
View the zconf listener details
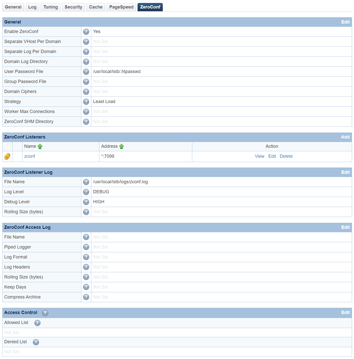[x=260, y=156]
